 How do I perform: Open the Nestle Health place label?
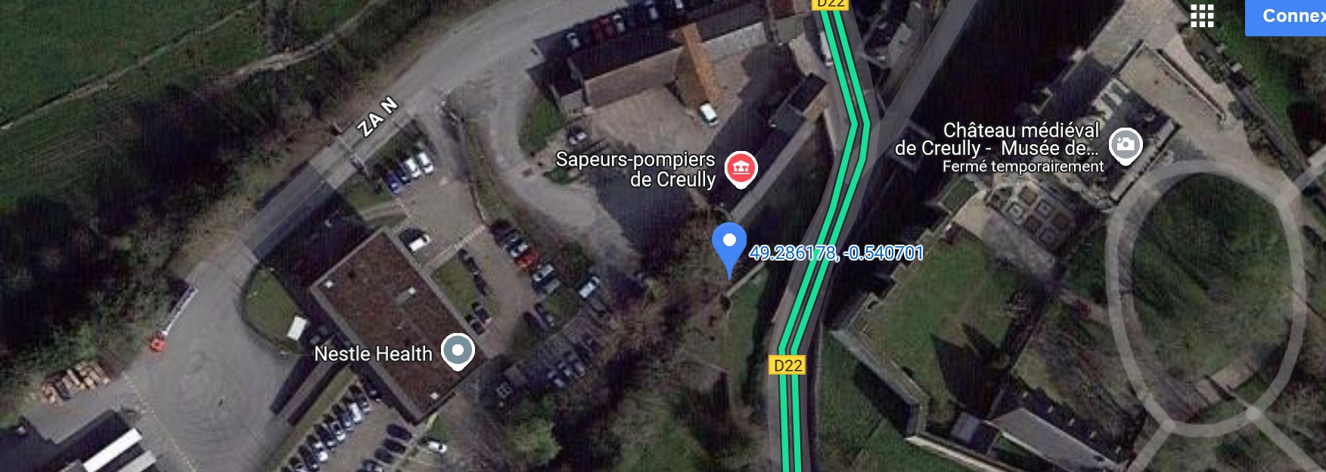pos(373,353)
